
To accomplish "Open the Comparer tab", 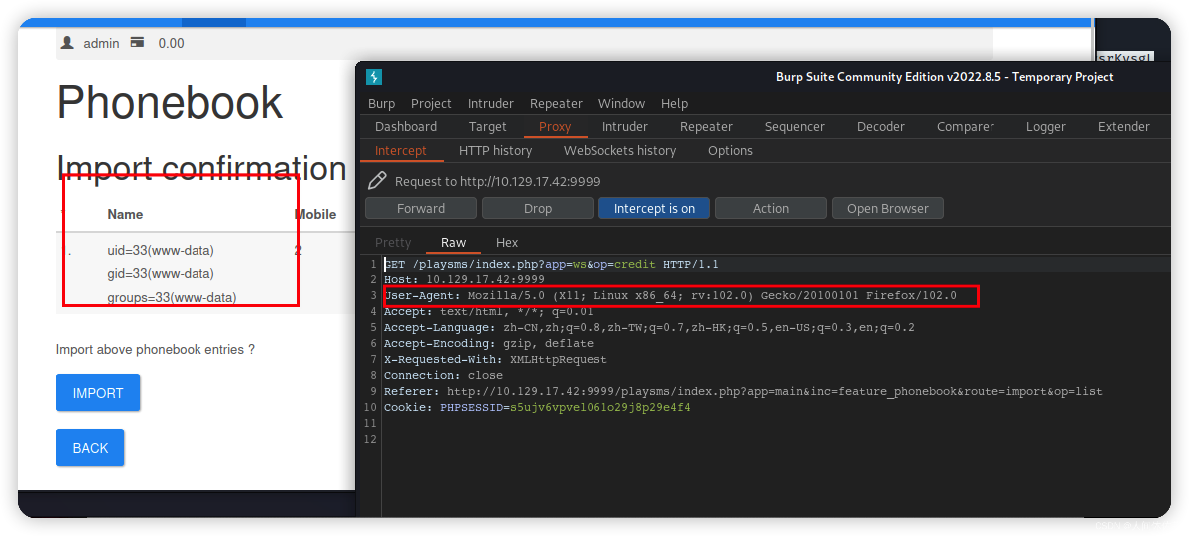I will click(965, 126).
